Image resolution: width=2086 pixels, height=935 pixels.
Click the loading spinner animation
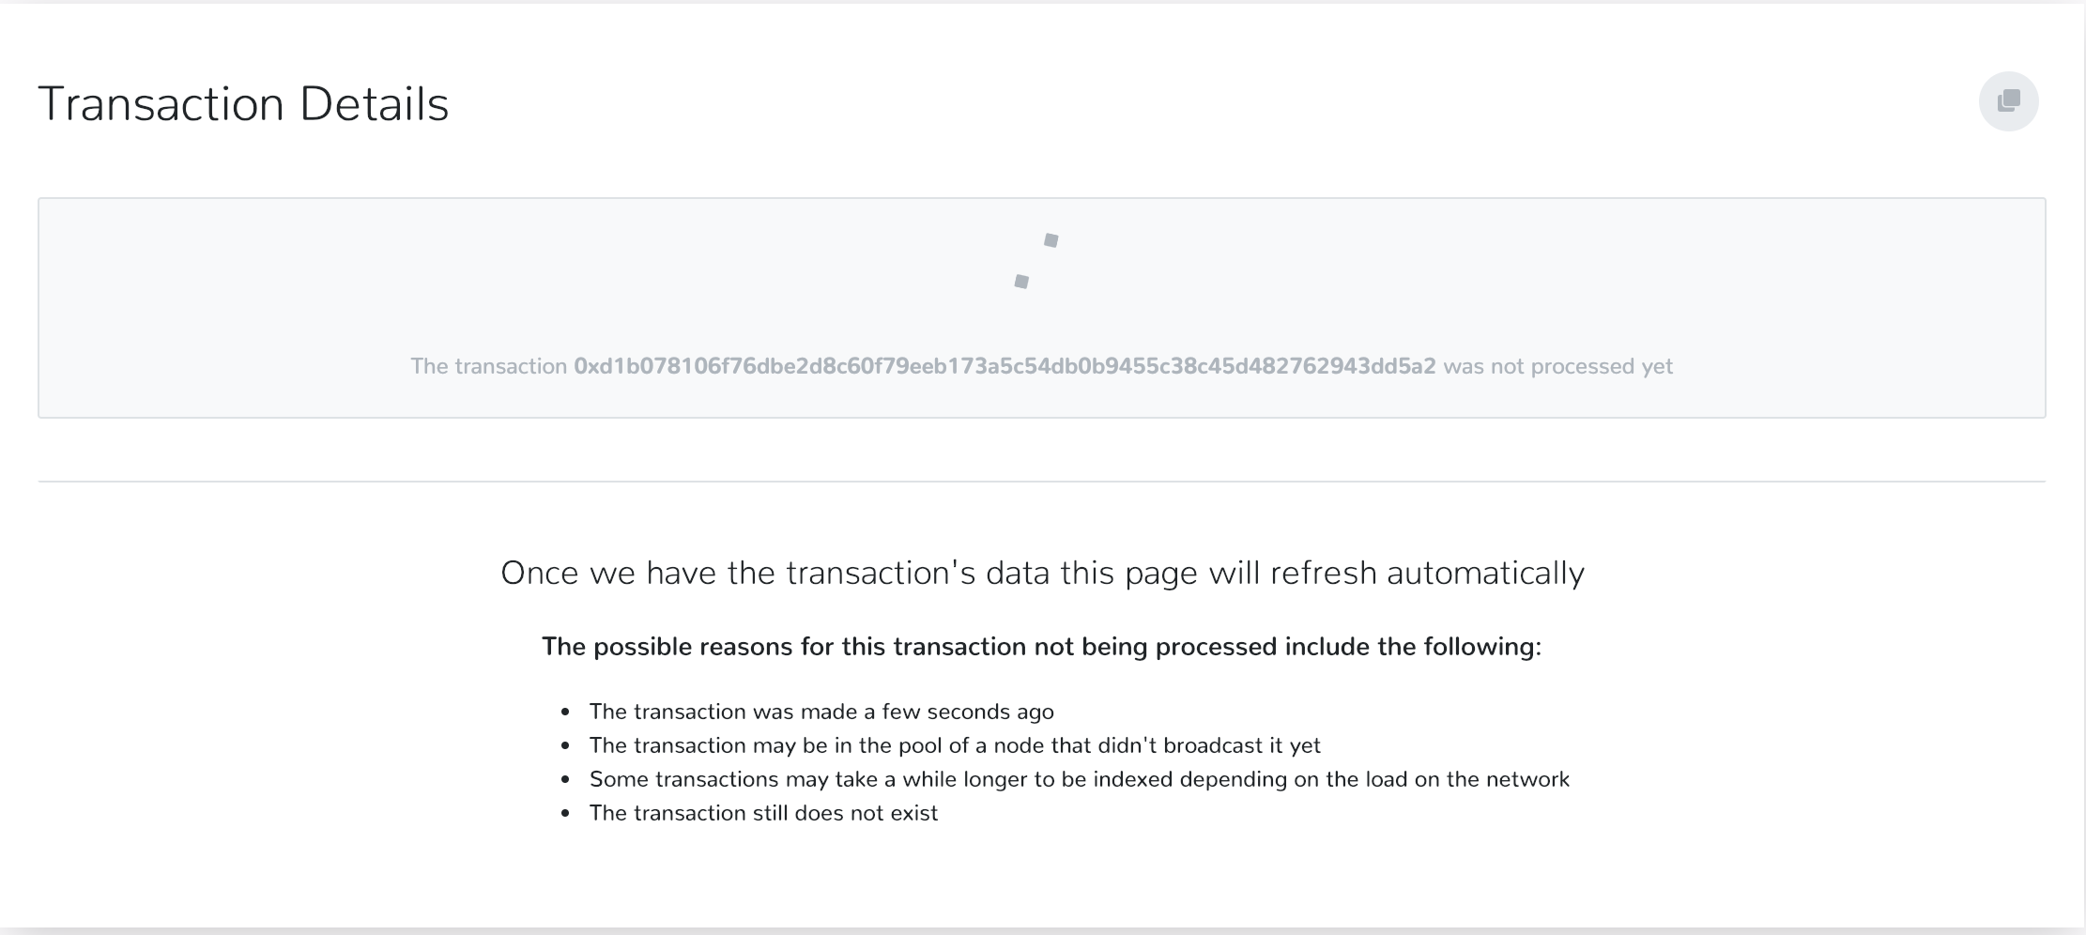1035,260
